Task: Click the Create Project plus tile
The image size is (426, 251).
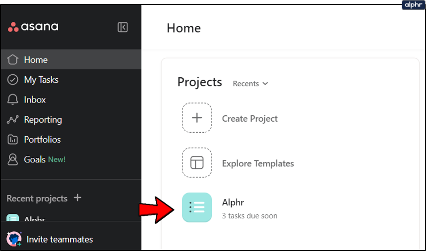Action: pos(197,118)
